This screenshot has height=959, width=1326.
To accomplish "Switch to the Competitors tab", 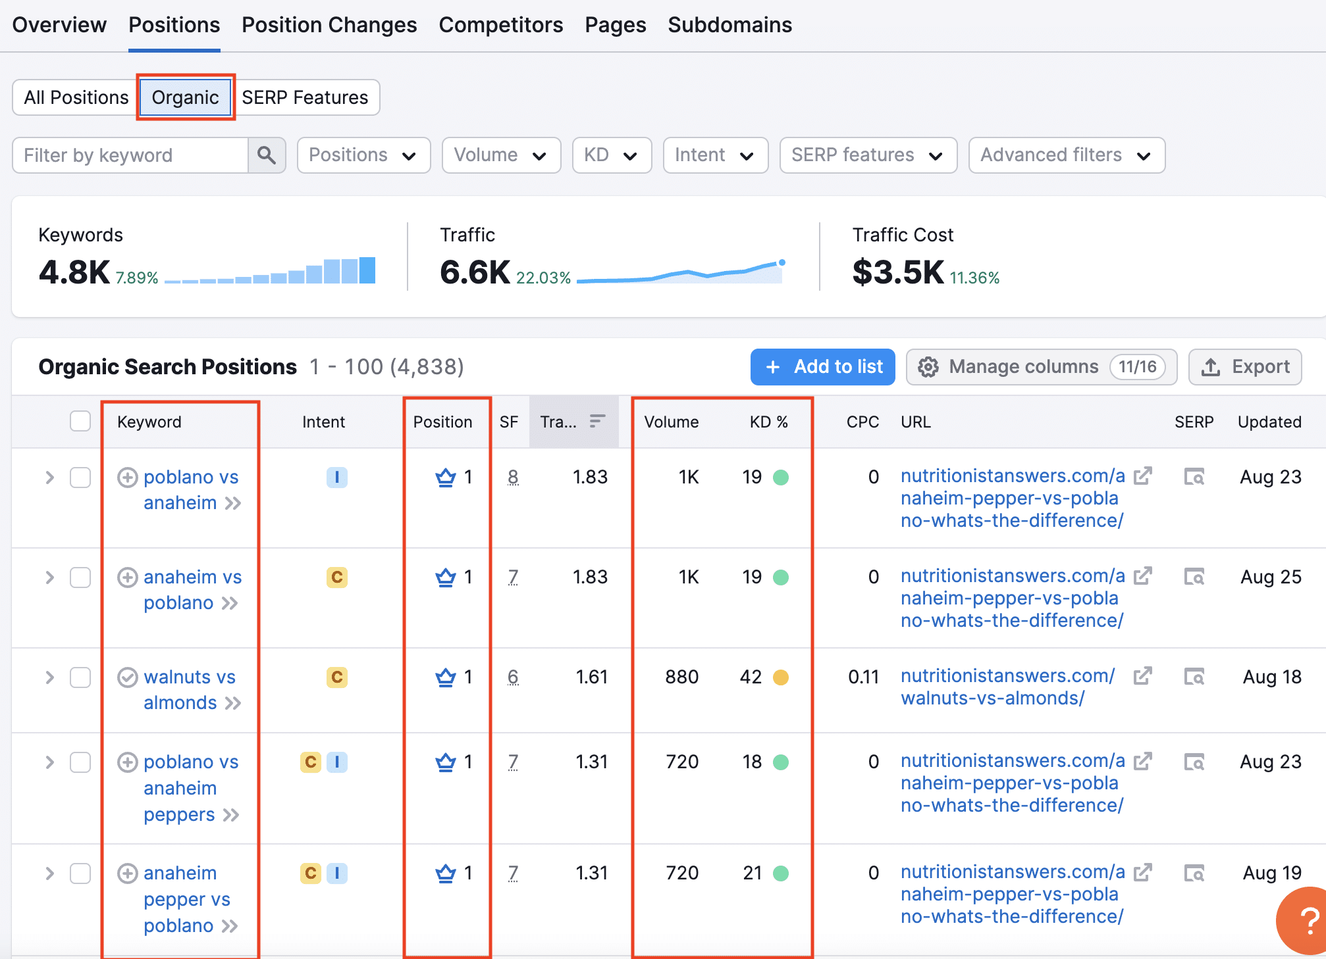I will (501, 25).
